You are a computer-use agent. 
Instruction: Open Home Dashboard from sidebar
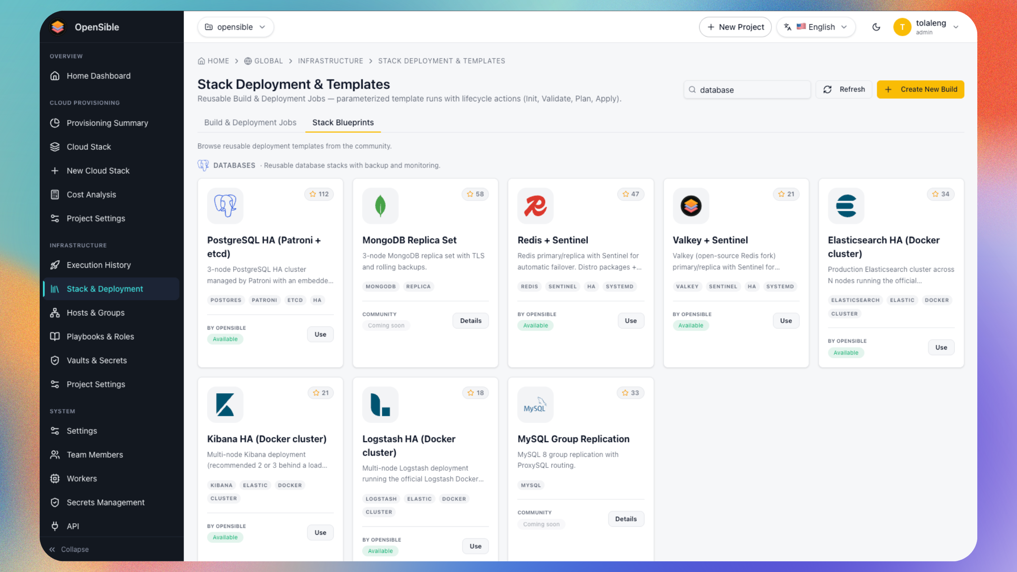[111, 76]
